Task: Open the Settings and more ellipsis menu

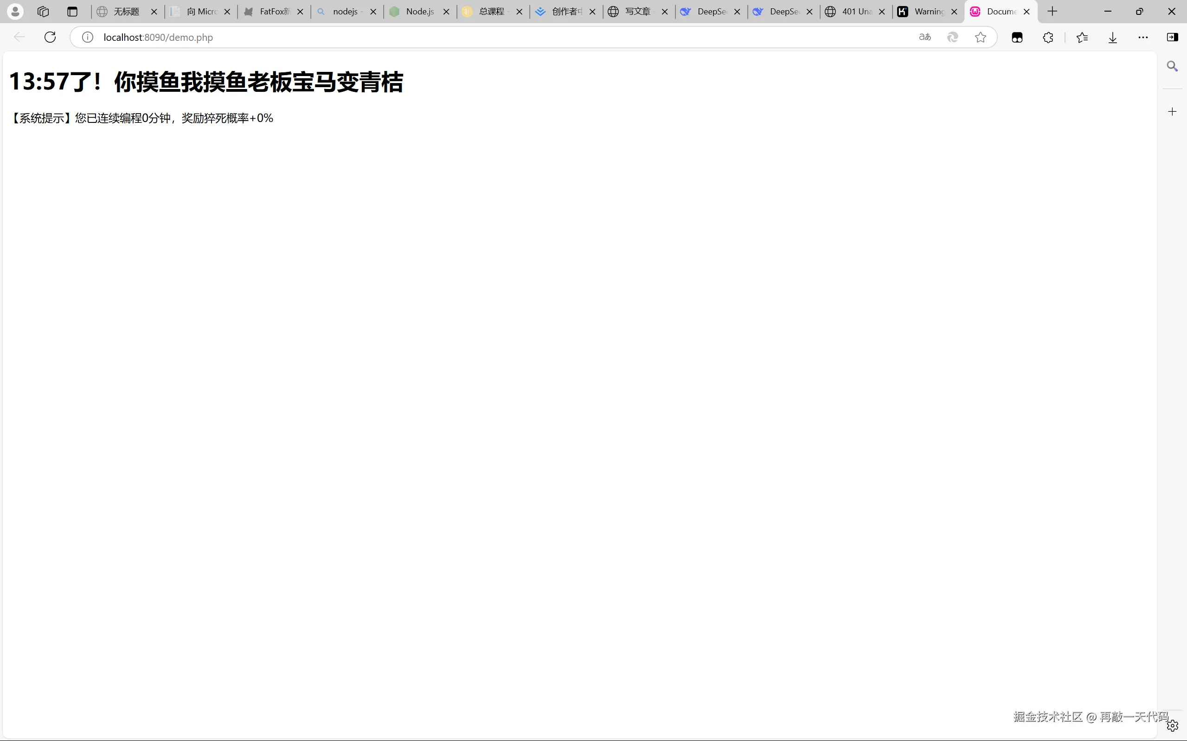Action: [1143, 37]
